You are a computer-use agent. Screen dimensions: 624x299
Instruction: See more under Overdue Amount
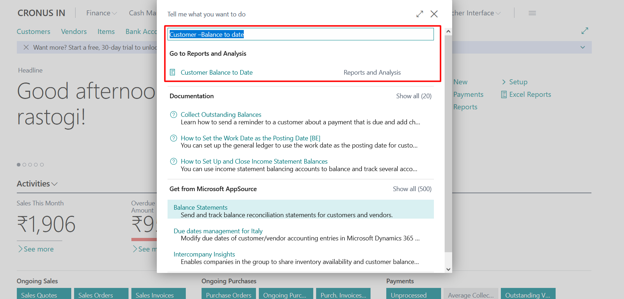[145, 249]
